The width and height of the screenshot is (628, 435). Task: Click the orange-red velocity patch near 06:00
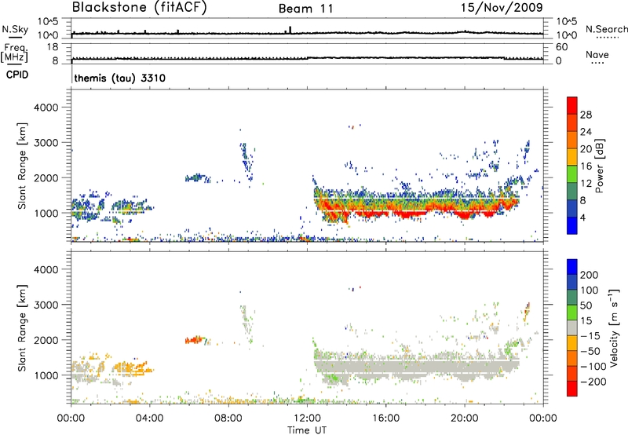point(194,340)
